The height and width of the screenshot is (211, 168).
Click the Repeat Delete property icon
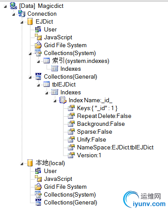click(71, 116)
